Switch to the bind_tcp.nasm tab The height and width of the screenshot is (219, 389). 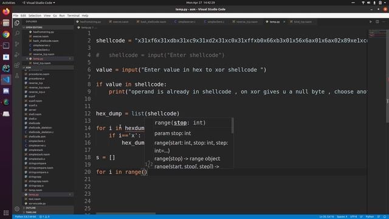tap(303, 22)
